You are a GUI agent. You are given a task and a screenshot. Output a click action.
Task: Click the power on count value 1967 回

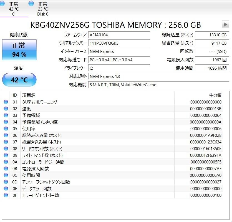212,60
